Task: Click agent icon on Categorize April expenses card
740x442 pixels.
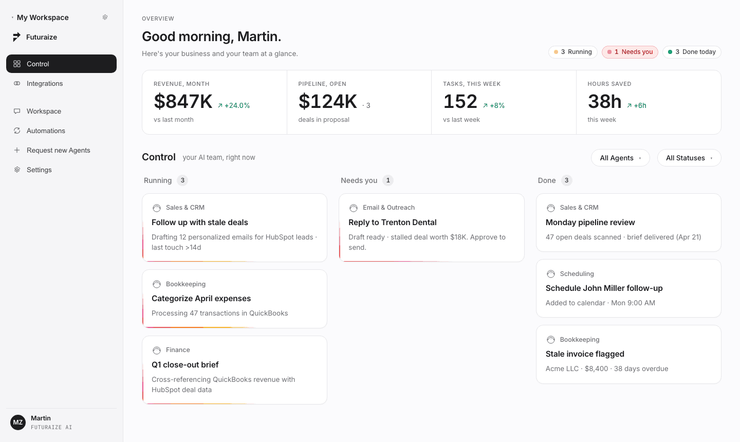Action: pyautogui.click(x=157, y=284)
